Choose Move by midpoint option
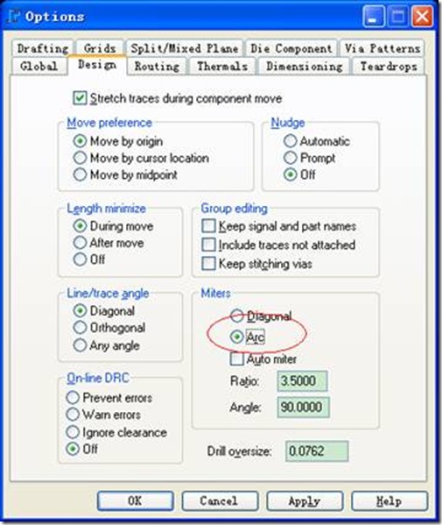Screen dimensions: 442x525 (x=80, y=174)
